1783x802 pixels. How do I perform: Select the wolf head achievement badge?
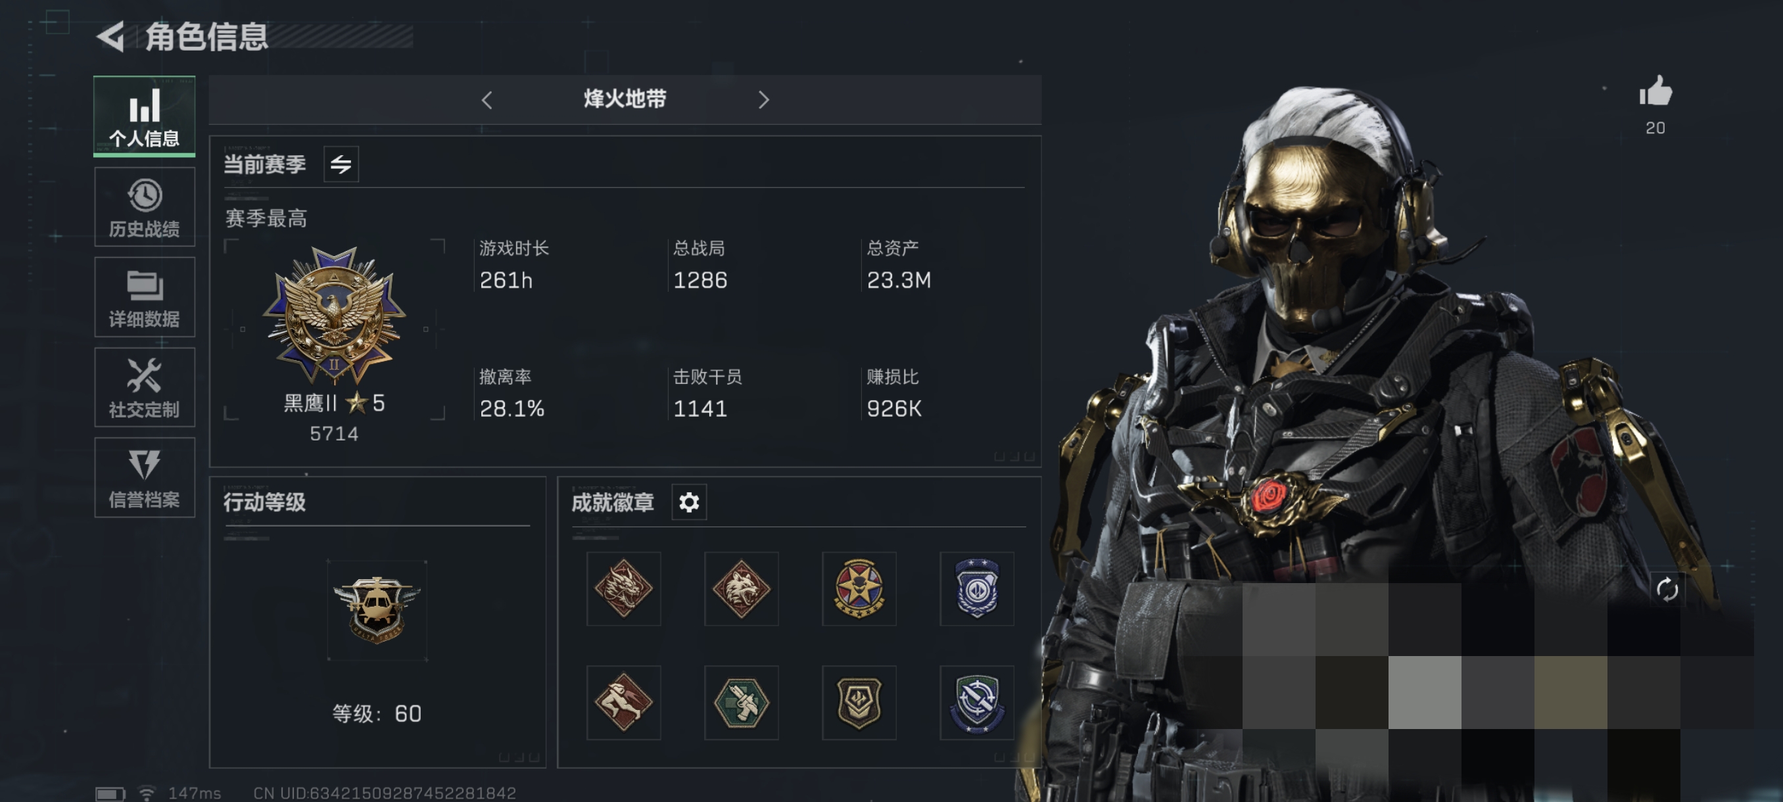742,588
